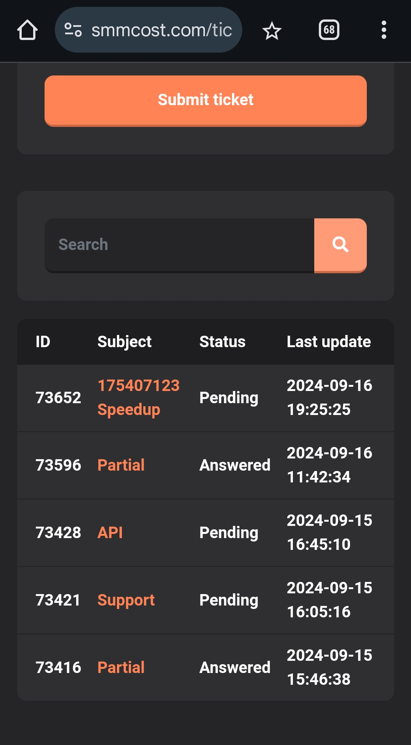Image resolution: width=411 pixels, height=745 pixels.
Task: Tap the browser home icon
Action: click(x=27, y=30)
